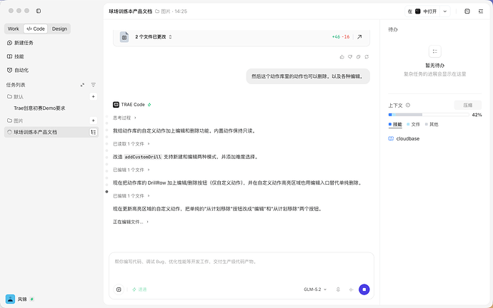Click the 压缩 compress button
Image resolution: width=493 pixels, height=308 pixels.
(468, 106)
